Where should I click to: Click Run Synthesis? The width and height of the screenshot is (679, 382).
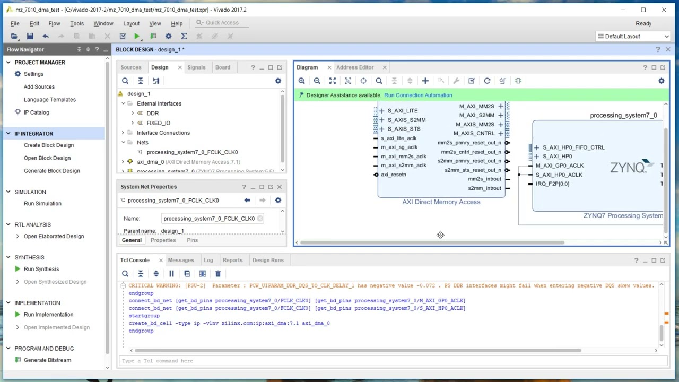(x=41, y=269)
